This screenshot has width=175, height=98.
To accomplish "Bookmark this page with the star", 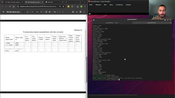I will click(x=63, y=7).
